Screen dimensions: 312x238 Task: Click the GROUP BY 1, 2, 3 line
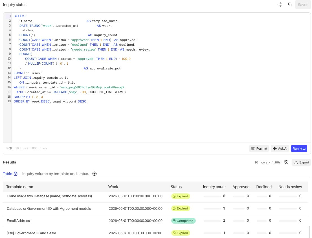pos(28,97)
